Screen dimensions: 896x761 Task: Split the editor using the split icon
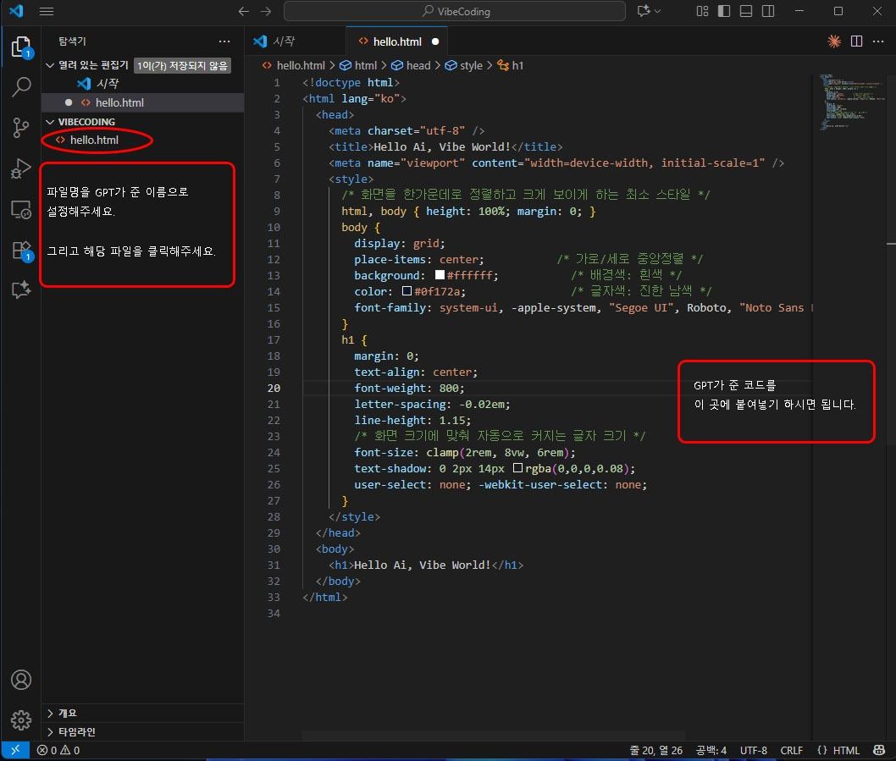(856, 41)
